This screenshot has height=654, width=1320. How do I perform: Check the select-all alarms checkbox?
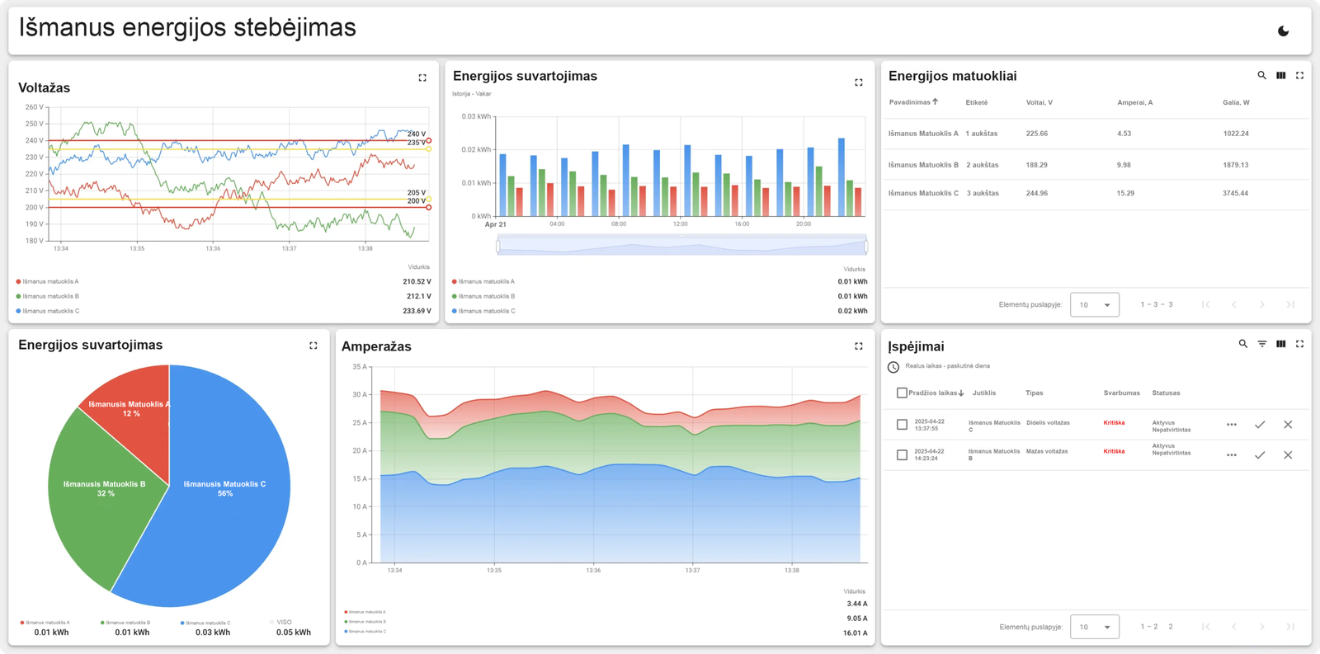pos(902,393)
